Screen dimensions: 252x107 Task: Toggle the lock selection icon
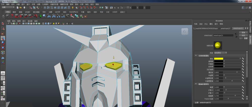(73, 8)
